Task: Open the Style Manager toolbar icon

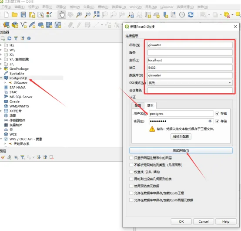Action: tap(49, 15)
